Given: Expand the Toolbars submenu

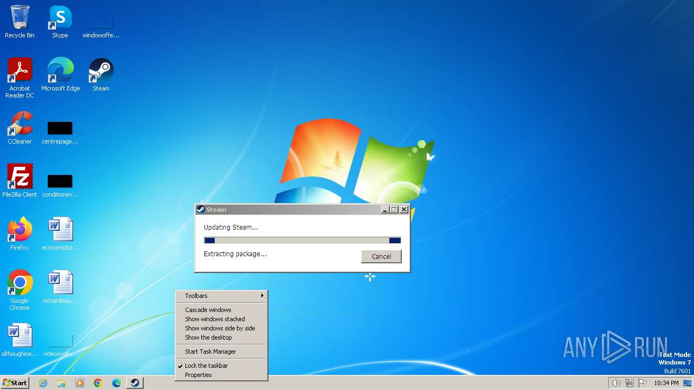Looking at the screenshot, I should (221, 296).
